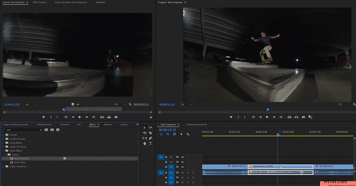The height and width of the screenshot is (186, 356).
Task: Open the Metadata tab
Action: (100, 2)
